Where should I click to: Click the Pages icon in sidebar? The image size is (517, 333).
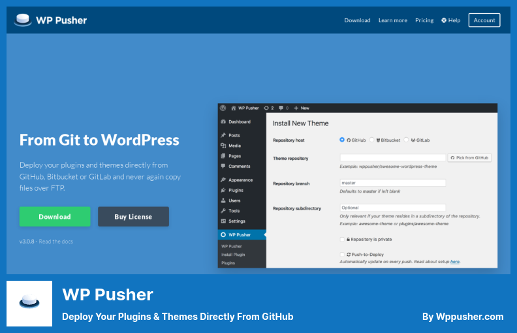[223, 155]
